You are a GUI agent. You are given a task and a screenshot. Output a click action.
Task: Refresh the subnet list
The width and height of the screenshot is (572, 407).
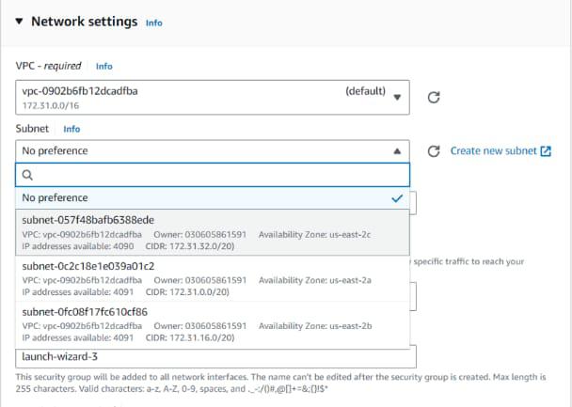pos(434,150)
